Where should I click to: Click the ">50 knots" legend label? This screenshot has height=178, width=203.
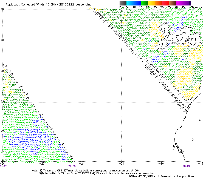tap(195, 7)
